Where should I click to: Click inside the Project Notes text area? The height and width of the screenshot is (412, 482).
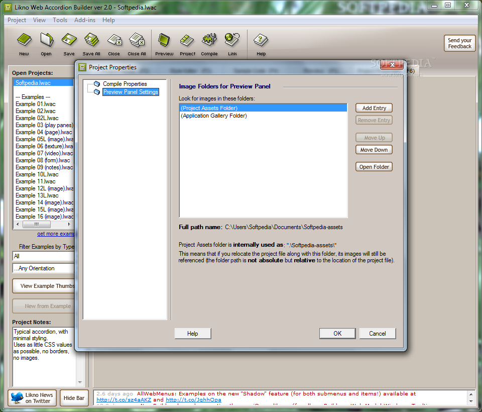click(44, 356)
